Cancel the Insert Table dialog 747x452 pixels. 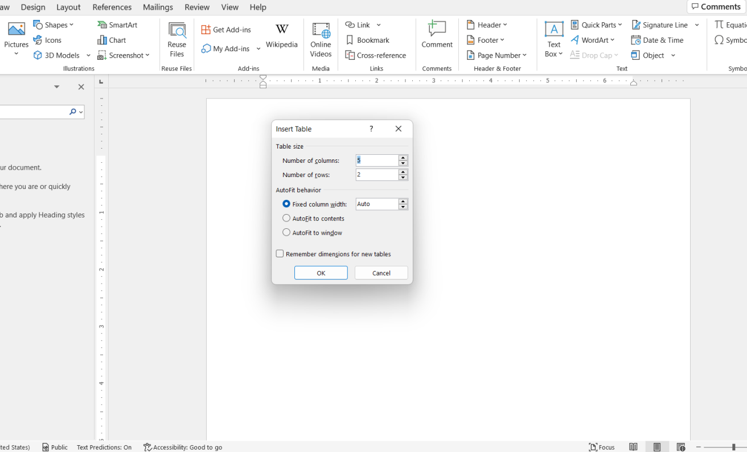tap(381, 273)
